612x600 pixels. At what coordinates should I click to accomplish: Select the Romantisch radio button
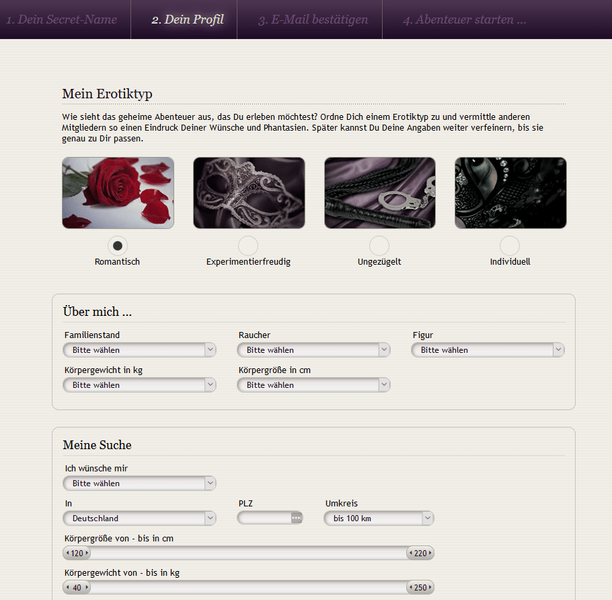tap(118, 246)
